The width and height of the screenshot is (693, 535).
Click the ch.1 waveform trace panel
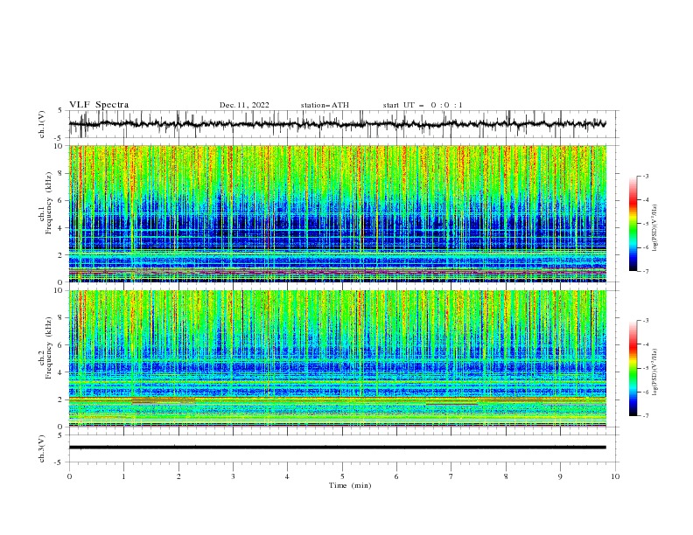click(x=344, y=124)
